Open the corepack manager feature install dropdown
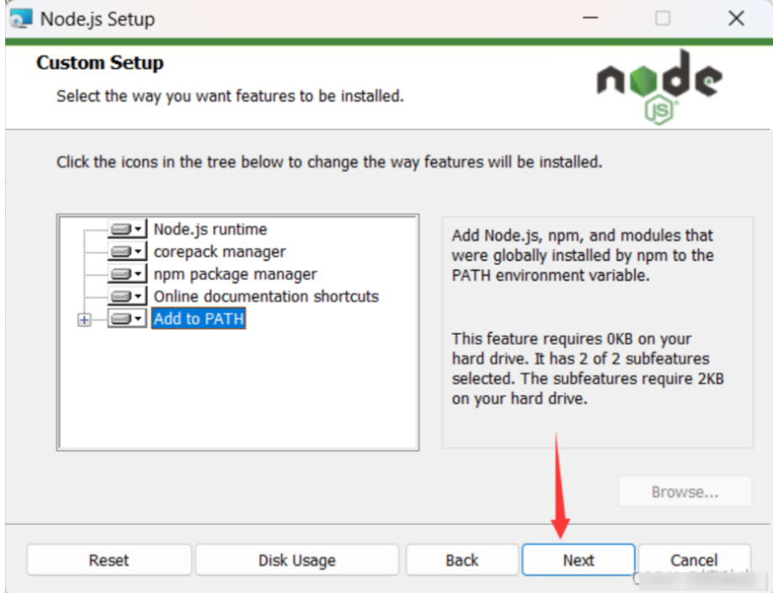Screen dimensions: 773x593 127,251
